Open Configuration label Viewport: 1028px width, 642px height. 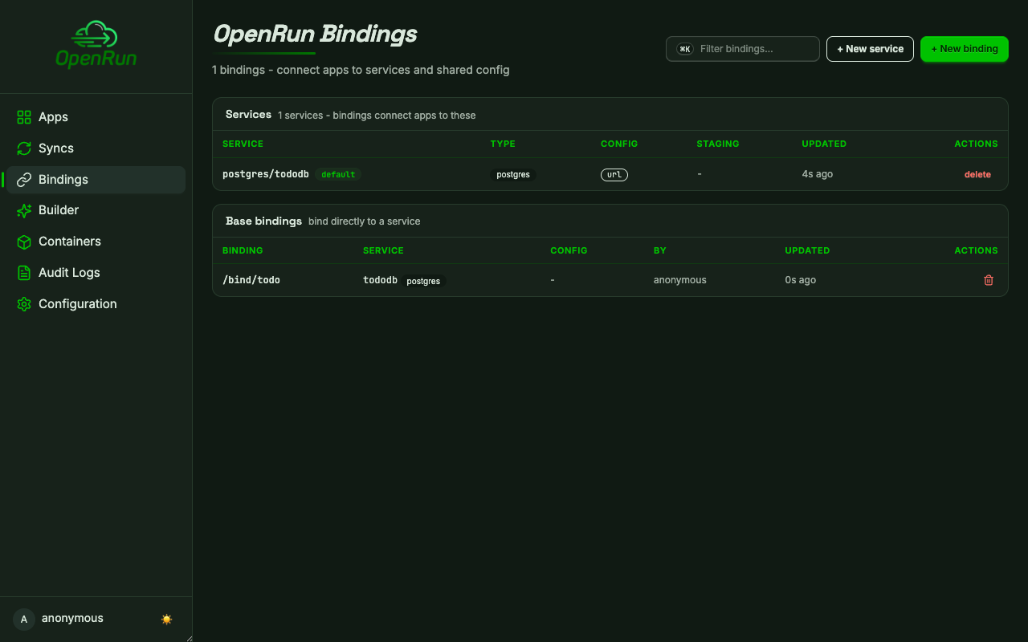78,304
